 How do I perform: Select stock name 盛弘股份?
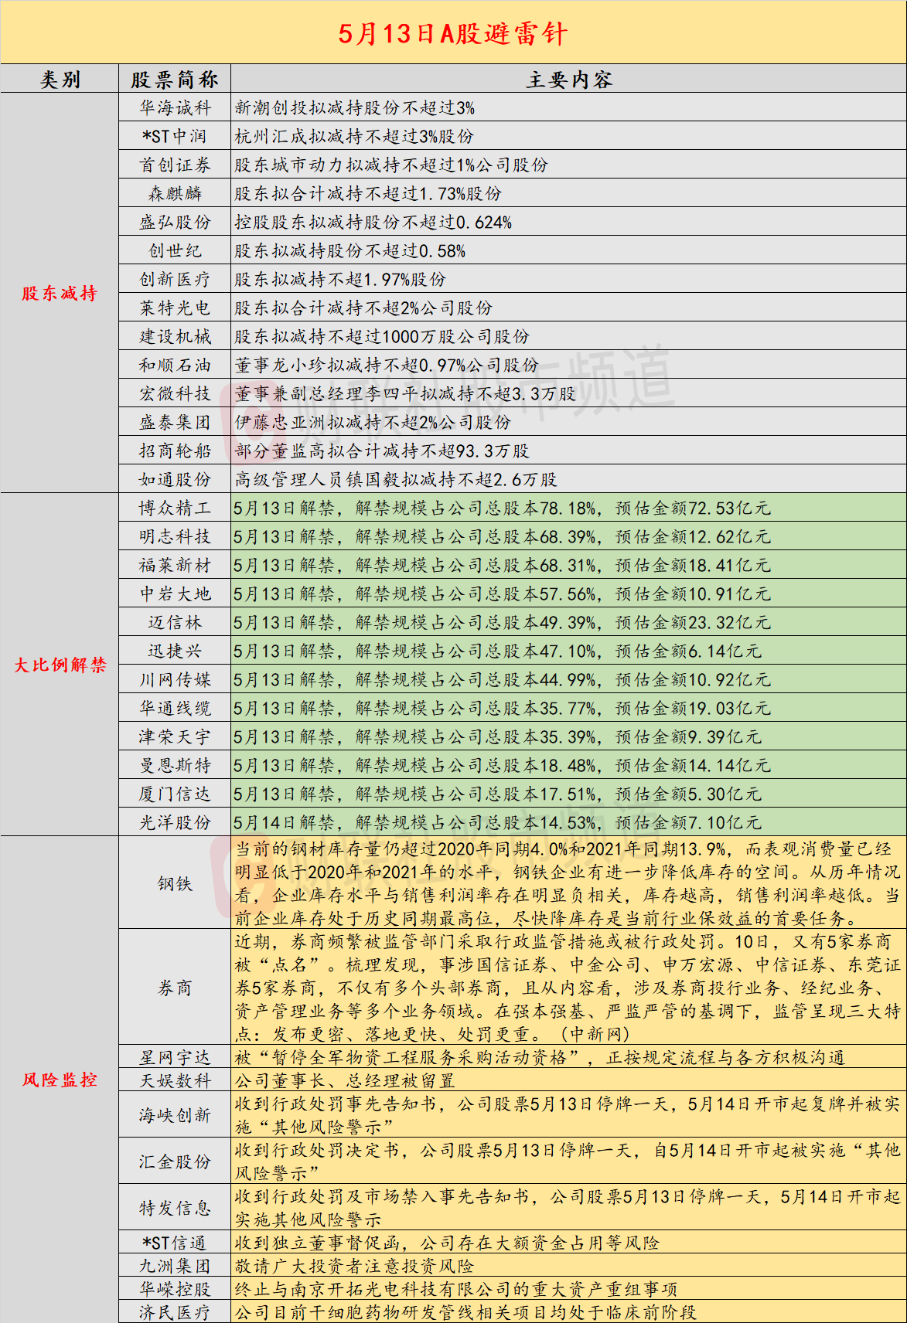click(175, 222)
